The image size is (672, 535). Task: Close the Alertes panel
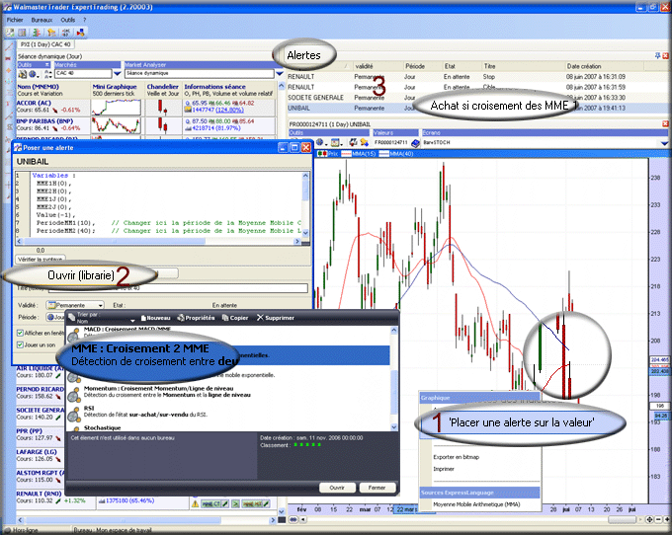(x=665, y=55)
